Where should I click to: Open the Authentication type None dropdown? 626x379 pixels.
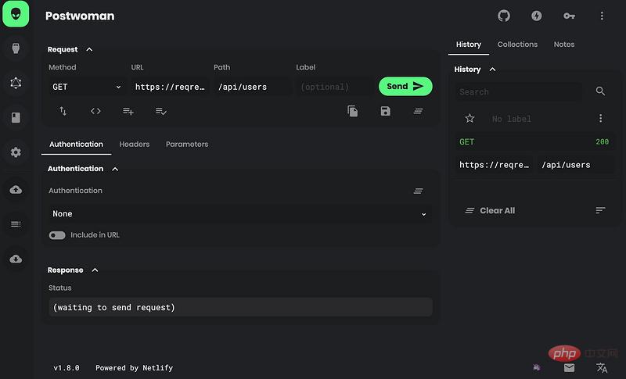point(239,213)
